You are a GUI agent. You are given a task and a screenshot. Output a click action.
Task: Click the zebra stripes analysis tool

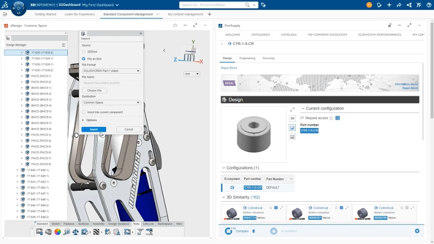coord(96,232)
